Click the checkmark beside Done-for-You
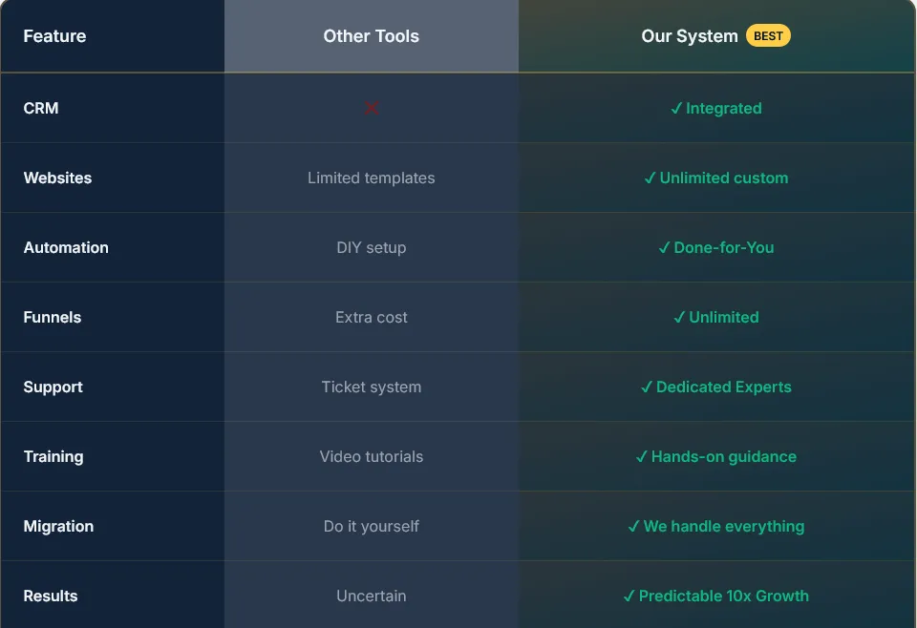Viewport: 917px width, 628px height. (x=665, y=248)
